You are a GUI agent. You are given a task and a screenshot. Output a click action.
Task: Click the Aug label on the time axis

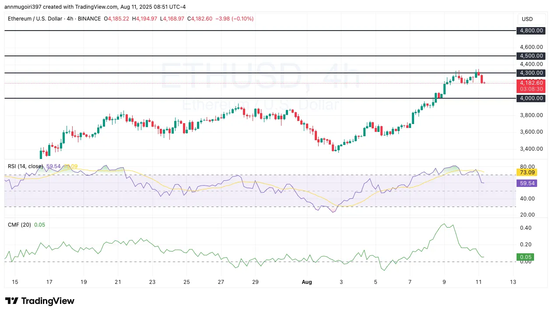click(307, 282)
